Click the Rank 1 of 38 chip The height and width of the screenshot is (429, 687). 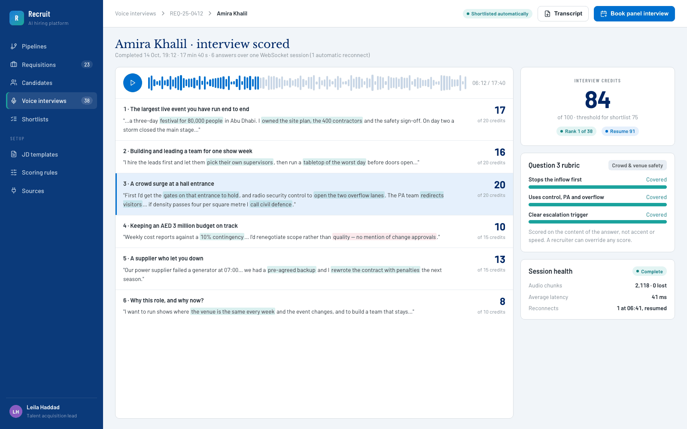[x=576, y=131]
